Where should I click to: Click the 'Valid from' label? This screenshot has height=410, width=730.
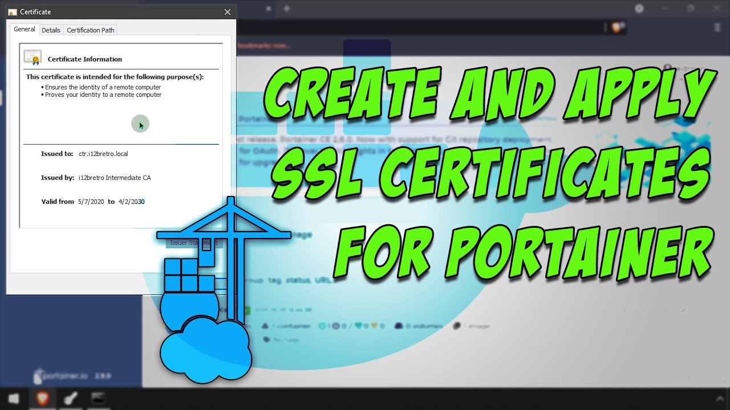58,202
